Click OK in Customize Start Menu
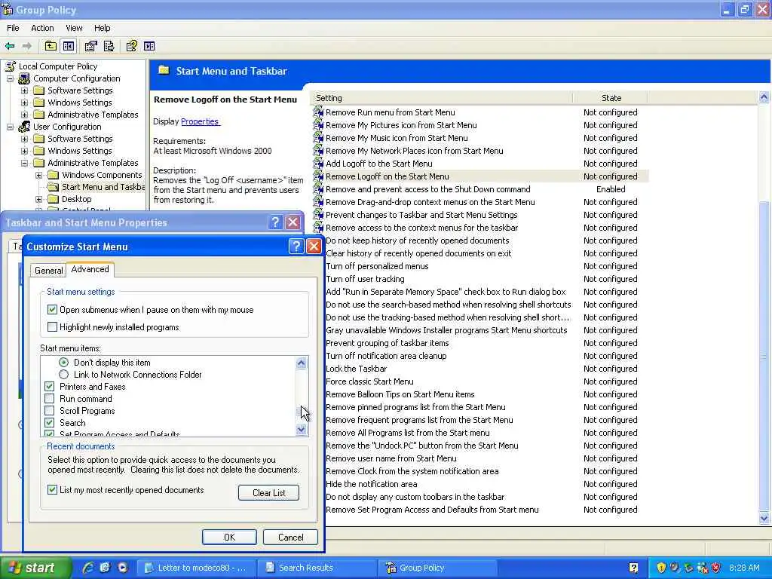The image size is (772, 579). pos(229,537)
